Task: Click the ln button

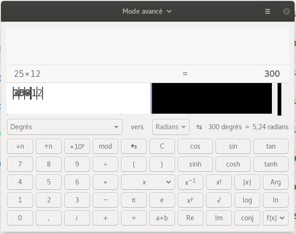Action: point(276,200)
